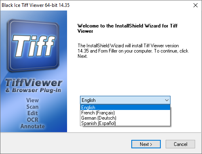
Task: Click the install description paragraph text
Action: coord(133,51)
